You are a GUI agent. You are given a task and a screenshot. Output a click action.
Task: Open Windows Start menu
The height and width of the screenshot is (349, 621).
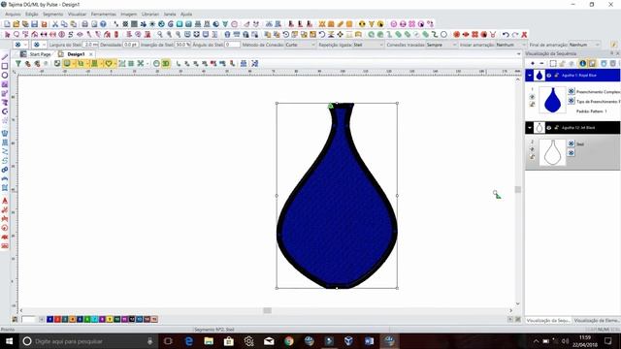tap(9, 340)
